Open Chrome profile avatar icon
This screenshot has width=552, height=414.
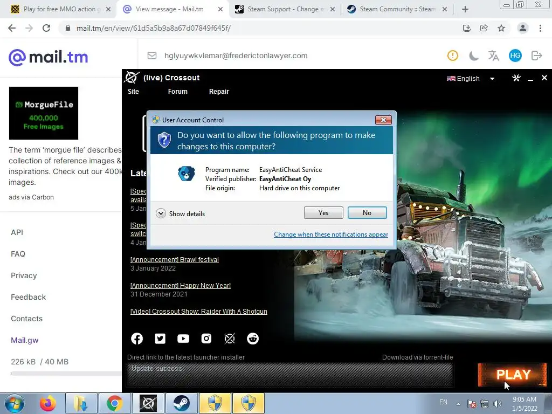coord(523,28)
